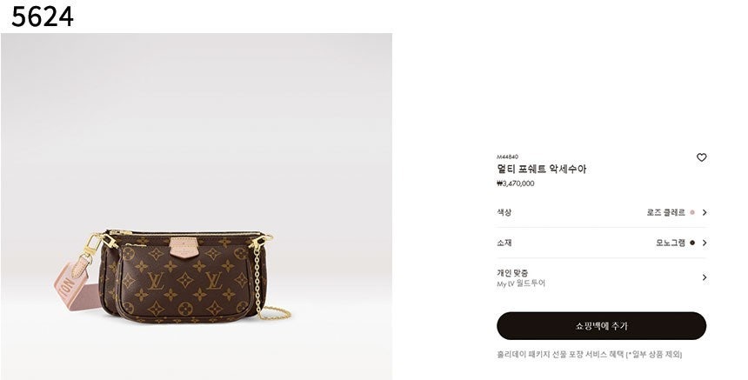Expand material options chevron beside 모노그램

coord(705,243)
